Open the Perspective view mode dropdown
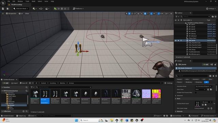 tap(11, 14)
